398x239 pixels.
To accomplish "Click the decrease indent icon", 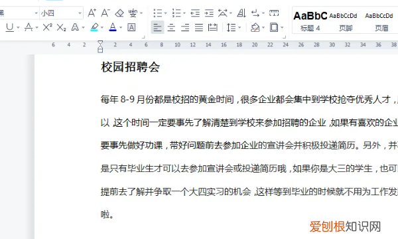I will (x=195, y=13).
